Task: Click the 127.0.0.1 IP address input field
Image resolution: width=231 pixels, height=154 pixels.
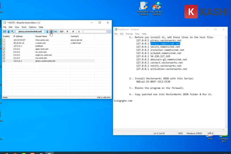Action: [70, 32]
